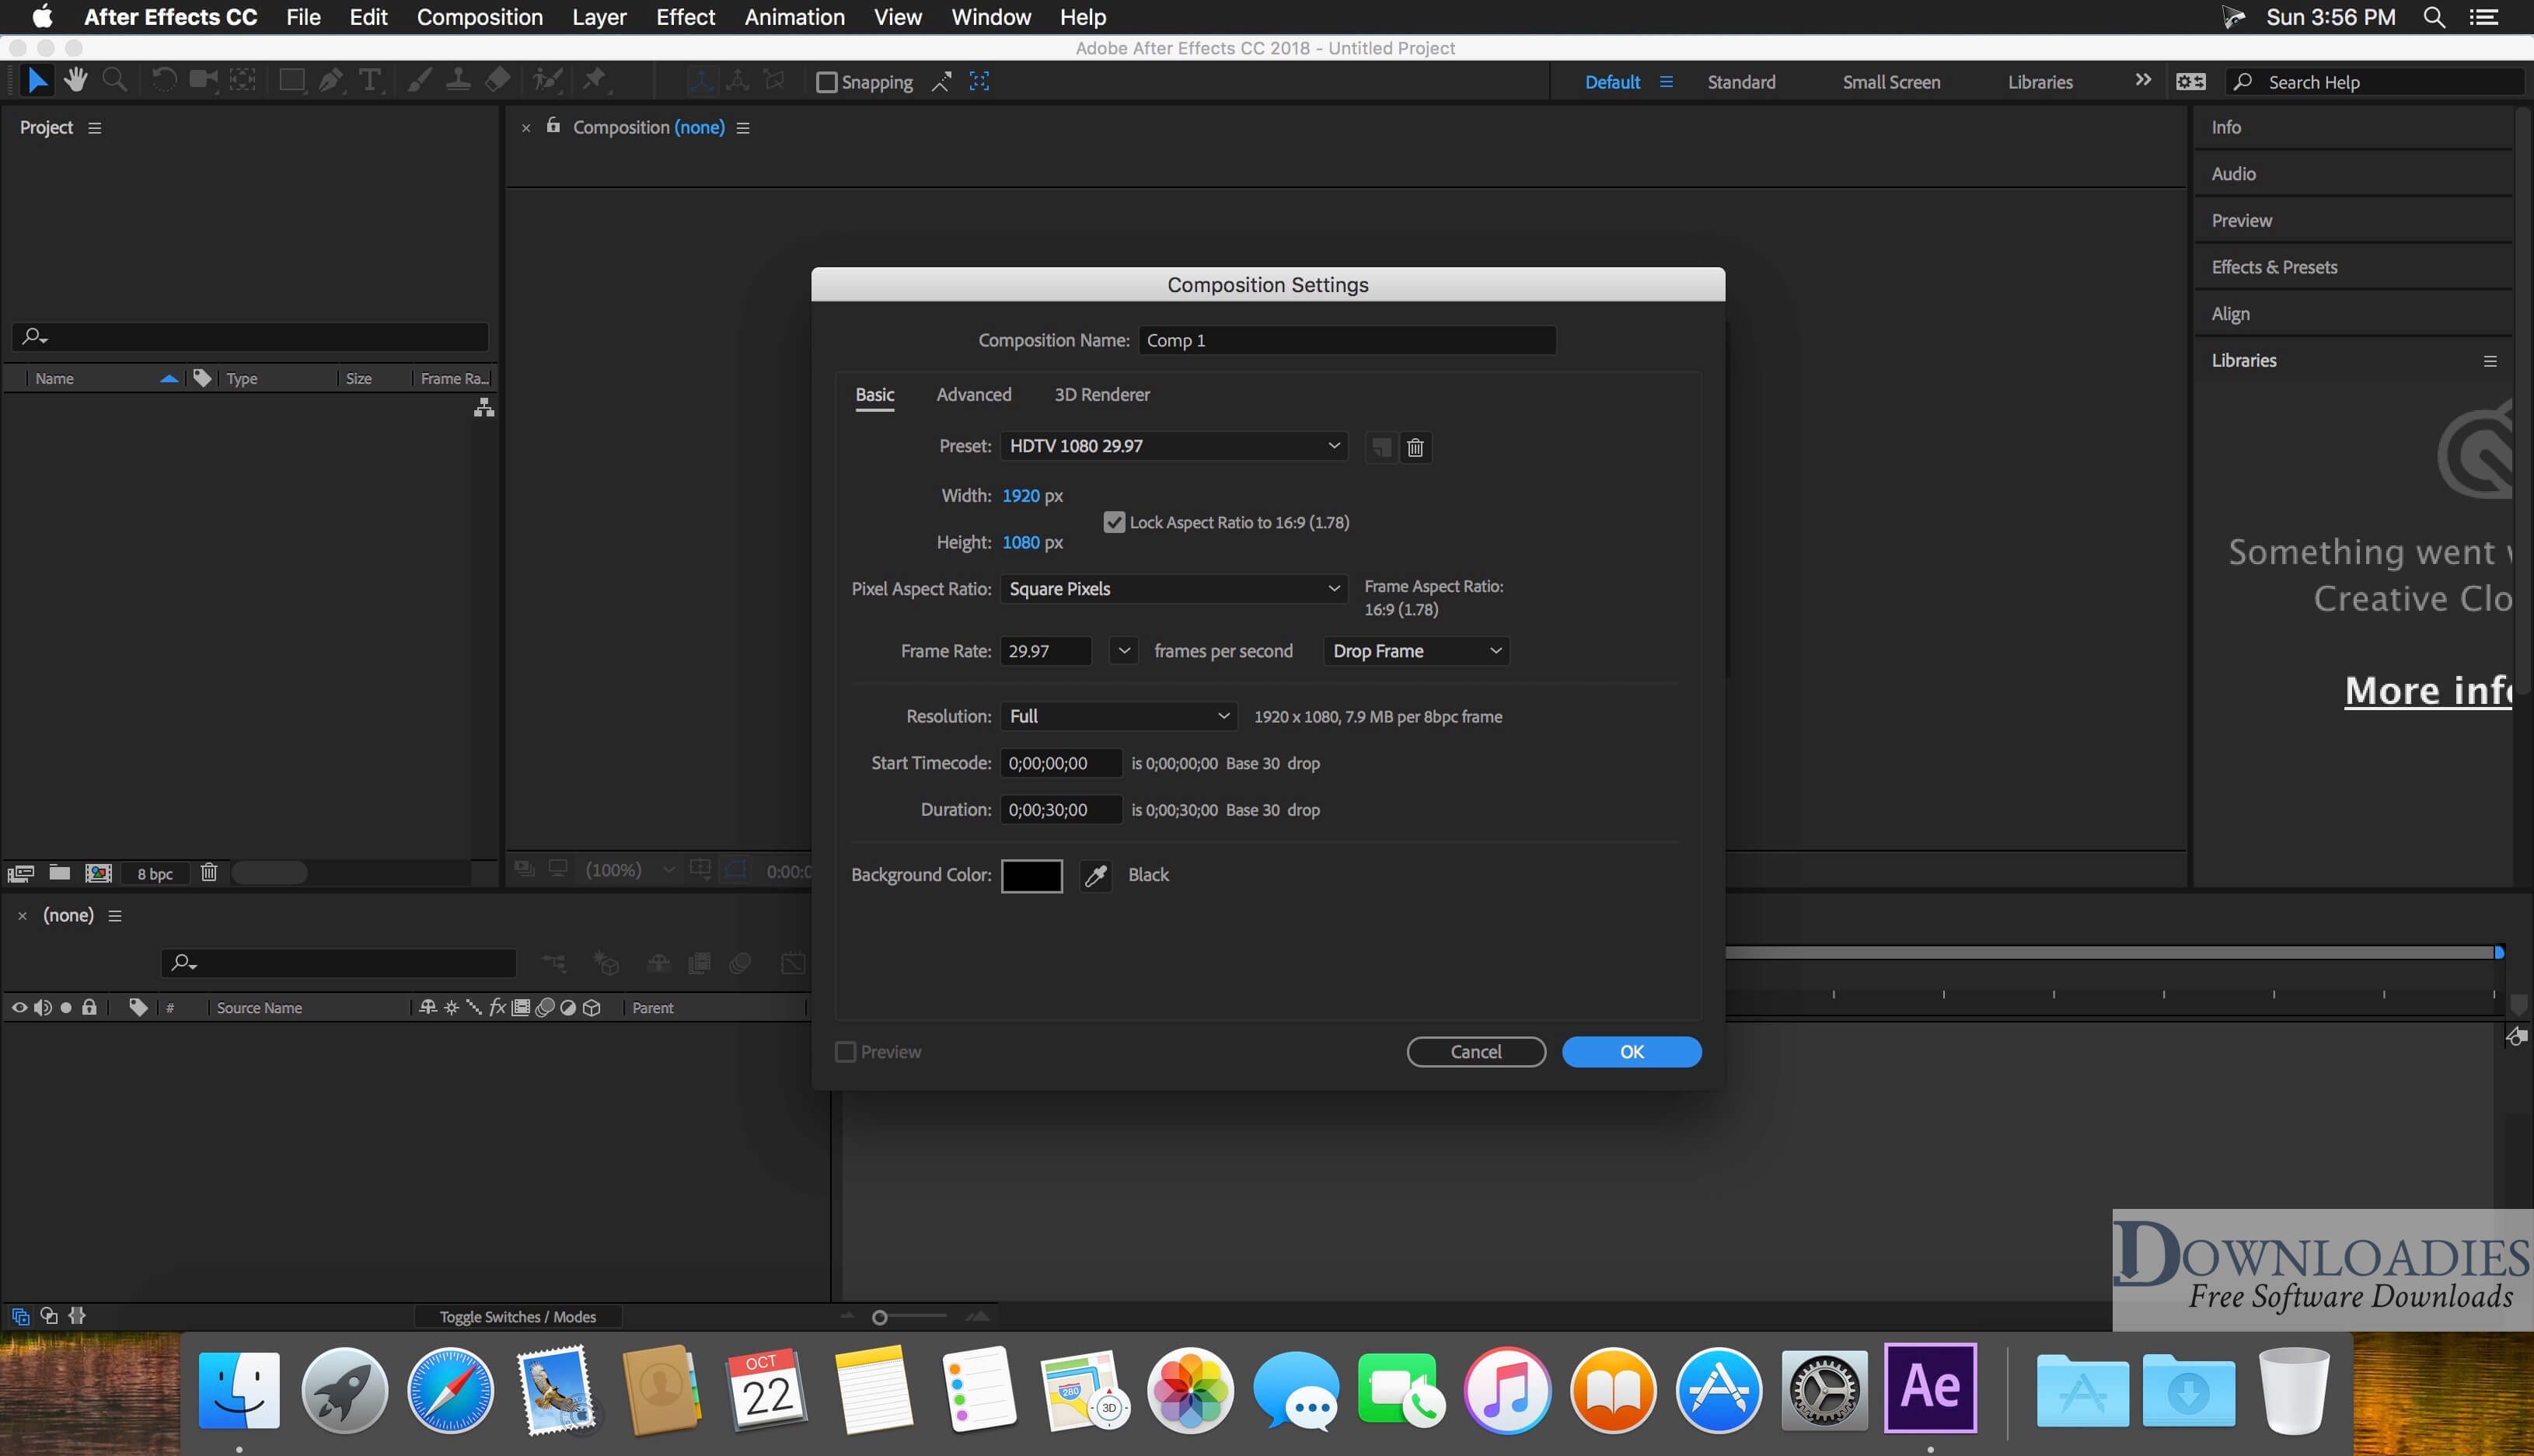Expand the Preset dropdown menu
Viewport: 2534px width, 1456px height.
click(1332, 445)
